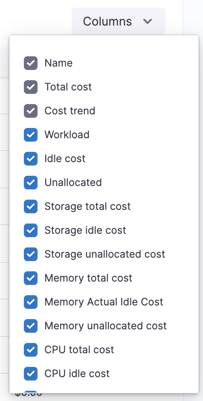Image resolution: width=203 pixels, height=401 pixels.
Task: Uncheck the Workload checkbox
Action: click(x=31, y=135)
